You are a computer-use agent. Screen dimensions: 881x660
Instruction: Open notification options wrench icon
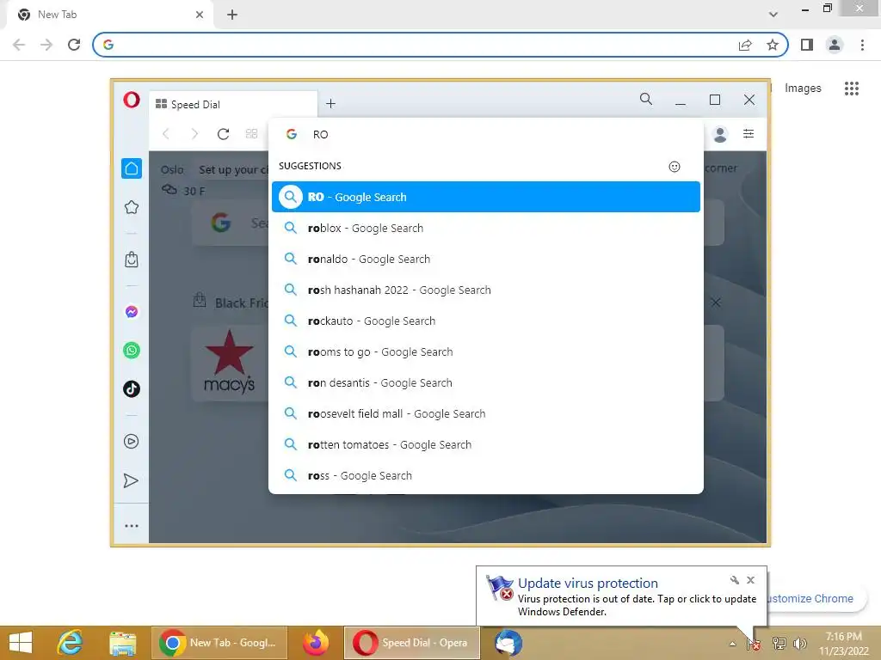(735, 580)
